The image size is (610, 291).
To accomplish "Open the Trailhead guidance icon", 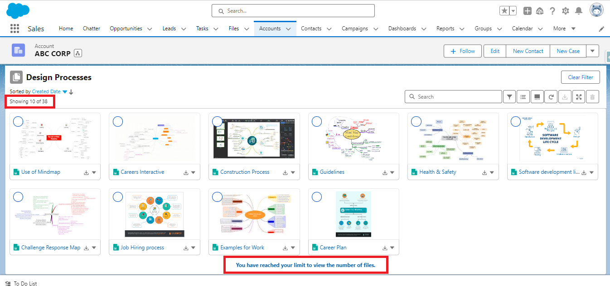I will pyautogui.click(x=539, y=11).
